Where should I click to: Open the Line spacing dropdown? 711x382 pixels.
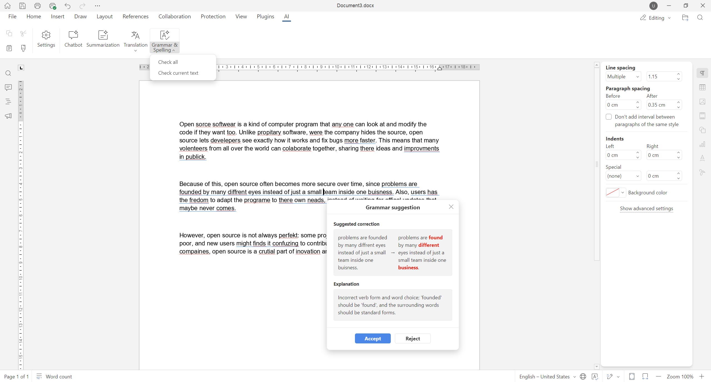[623, 76]
